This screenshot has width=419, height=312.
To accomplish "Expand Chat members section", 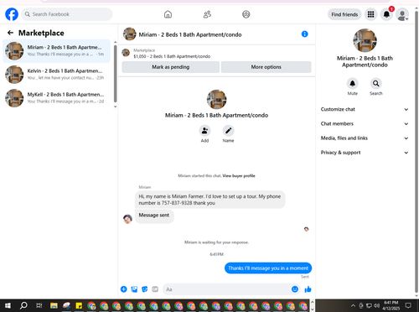I will (x=365, y=123).
